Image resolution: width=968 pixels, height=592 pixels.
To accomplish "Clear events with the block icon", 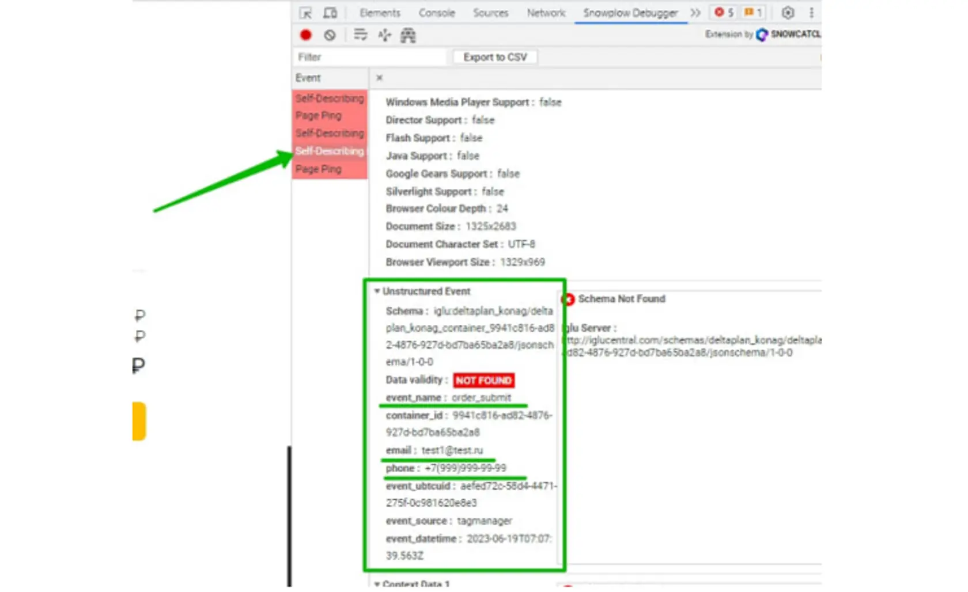I will 330,35.
